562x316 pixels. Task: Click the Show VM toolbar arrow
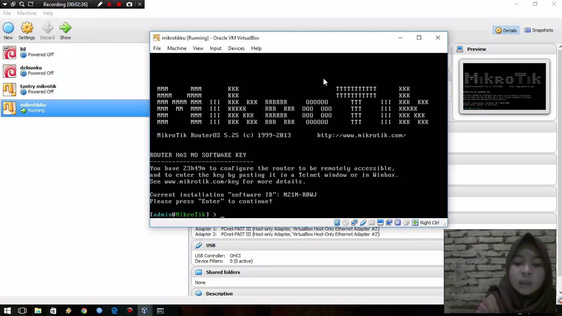click(x=65, y=28)
